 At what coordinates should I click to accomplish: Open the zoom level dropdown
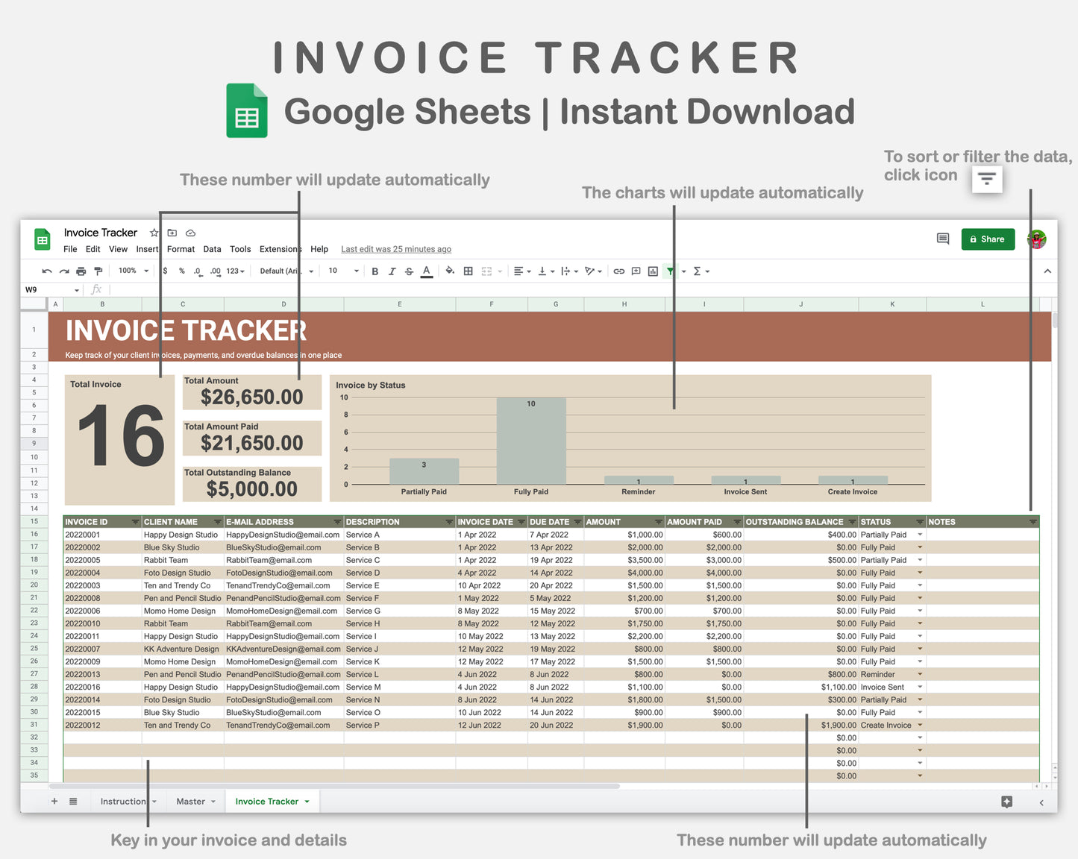[131, 271]
